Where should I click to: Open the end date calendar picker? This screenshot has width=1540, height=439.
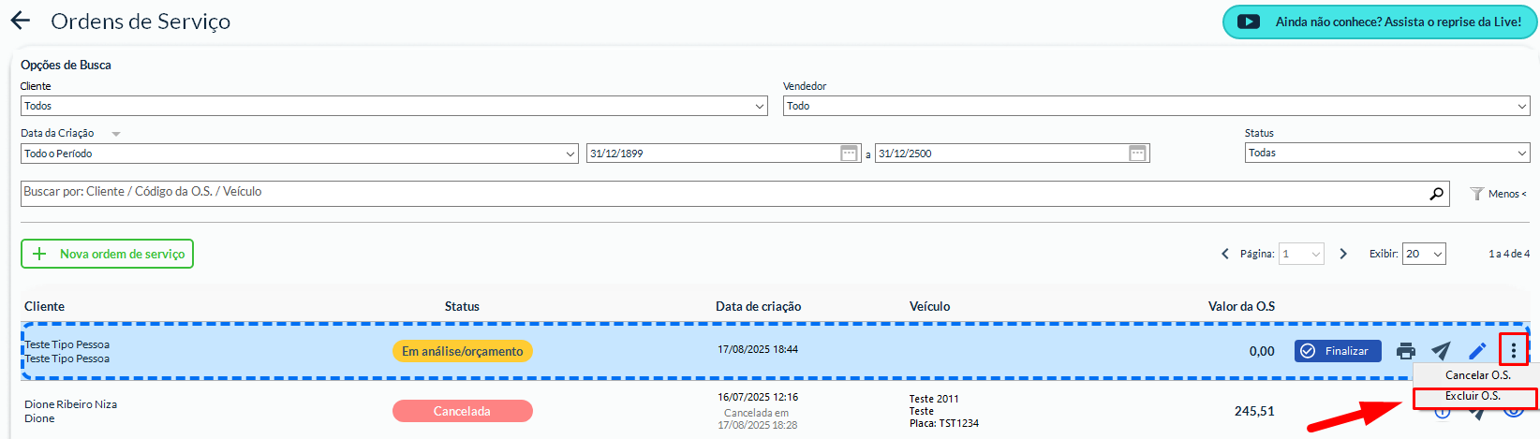(1137, 154)
